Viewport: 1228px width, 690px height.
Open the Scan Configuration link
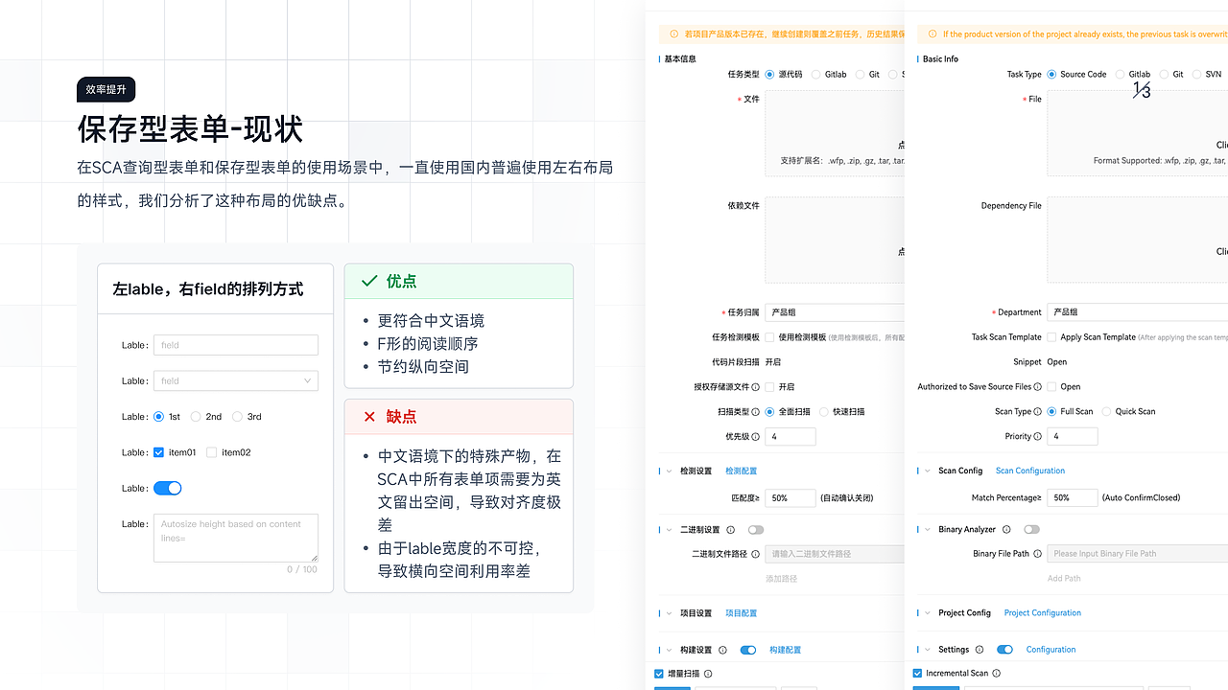(x=1030, y=471)
